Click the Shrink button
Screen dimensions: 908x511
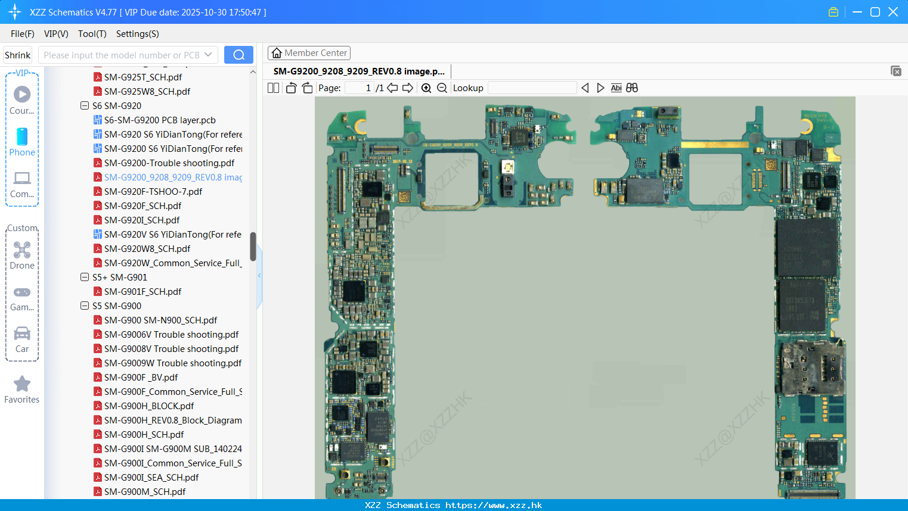coord(17,55)
